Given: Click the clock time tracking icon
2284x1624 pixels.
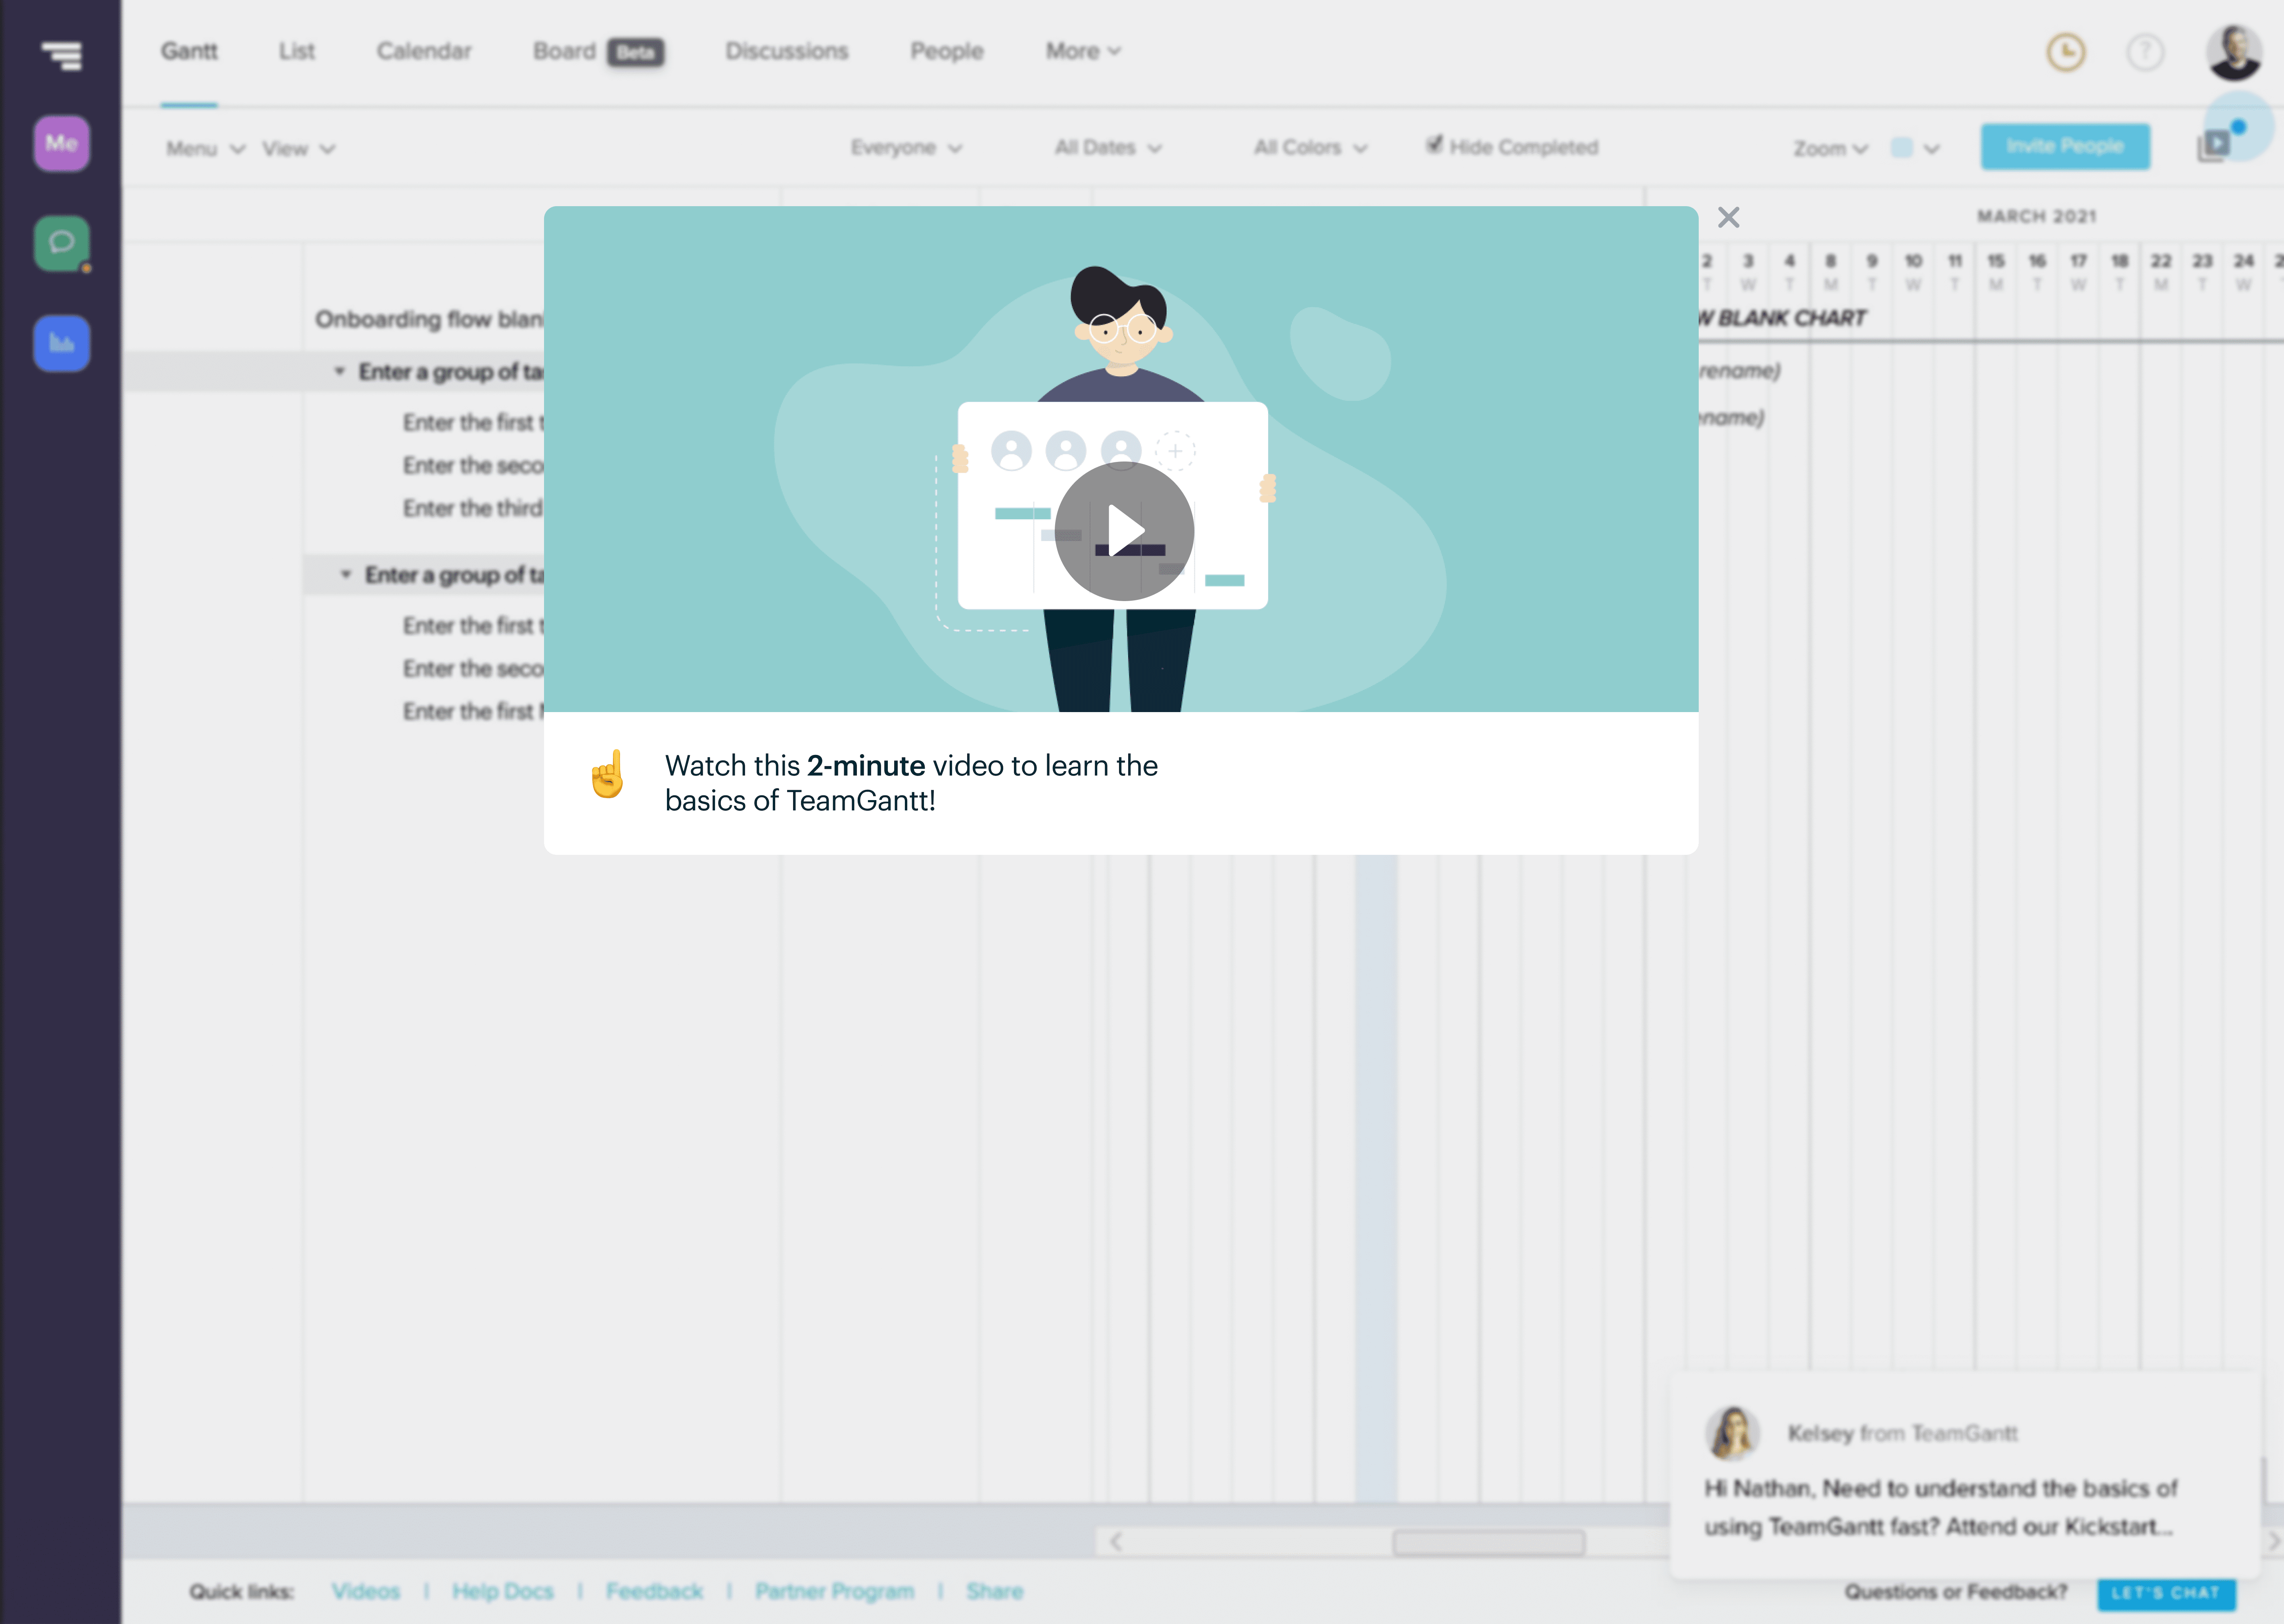Looking at the screenshot, I should point(2065,52).
